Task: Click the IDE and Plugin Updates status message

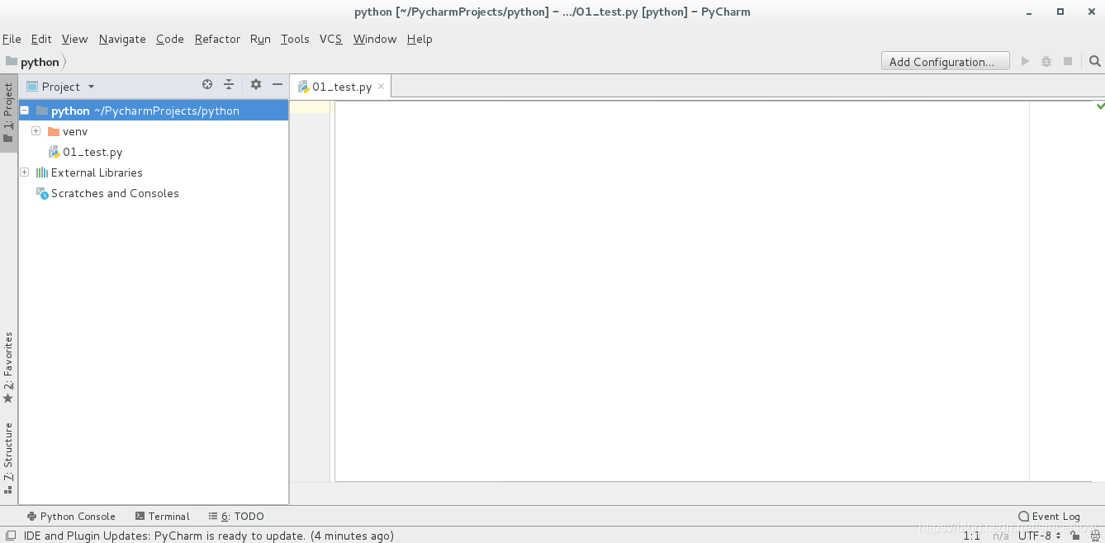Action: click(x=209, y=536)
